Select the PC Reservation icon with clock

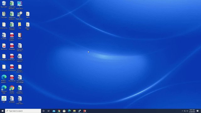tap(20, 16)
